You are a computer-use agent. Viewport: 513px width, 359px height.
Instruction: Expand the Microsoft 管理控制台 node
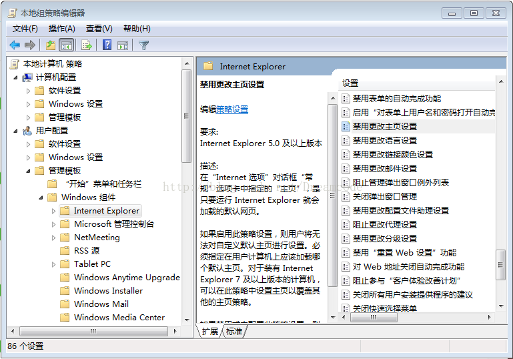click(x=53, y=224)
